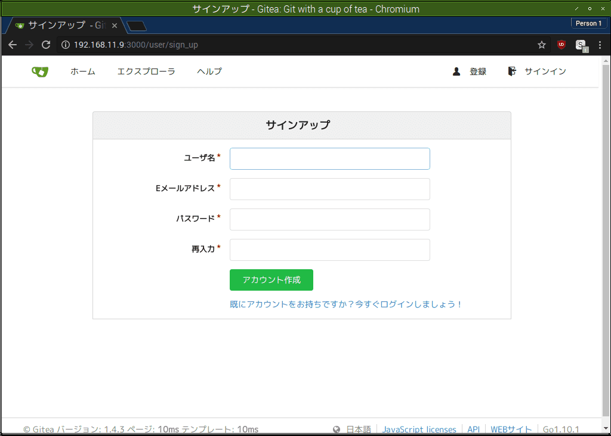Open the API link in the footer
611x436 pixels.
(473, 428)
